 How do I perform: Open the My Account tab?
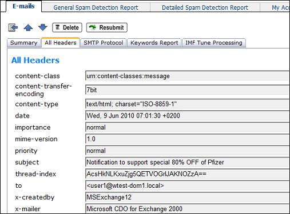tap(275, 7)
